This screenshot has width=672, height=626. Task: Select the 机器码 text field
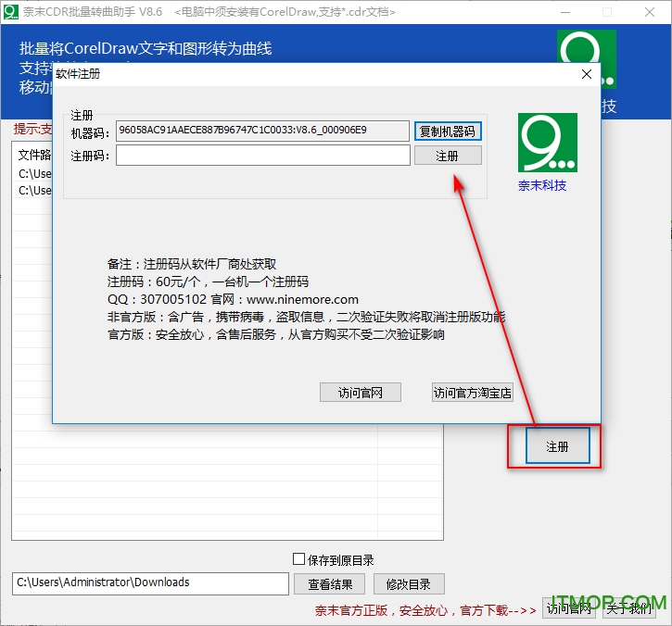[x=262, y=131]
